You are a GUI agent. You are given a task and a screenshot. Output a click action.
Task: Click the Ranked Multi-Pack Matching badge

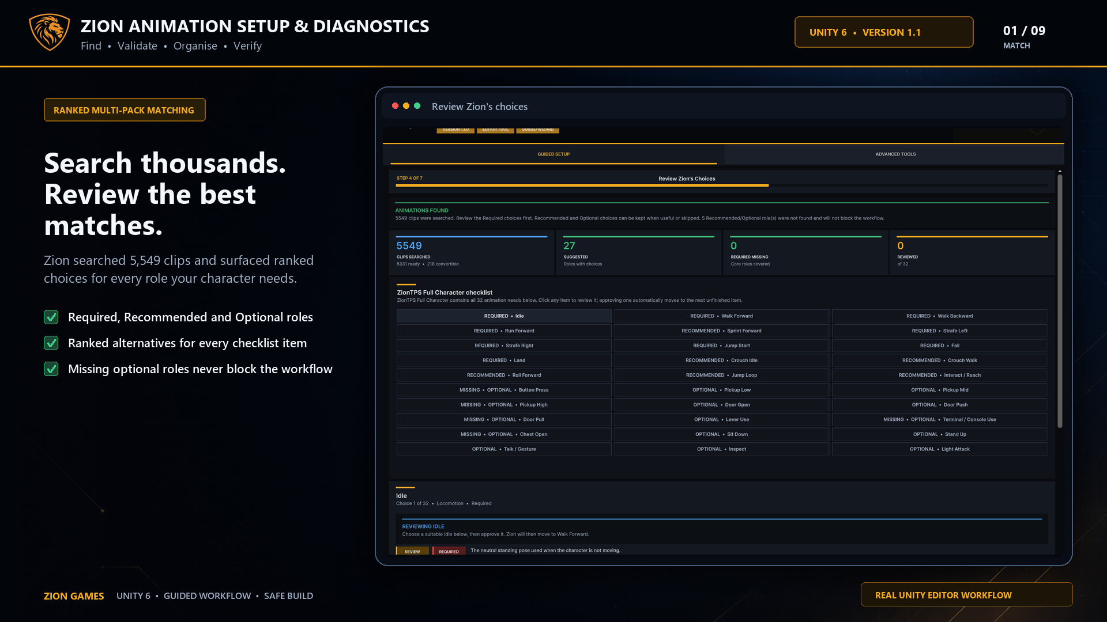125,110
